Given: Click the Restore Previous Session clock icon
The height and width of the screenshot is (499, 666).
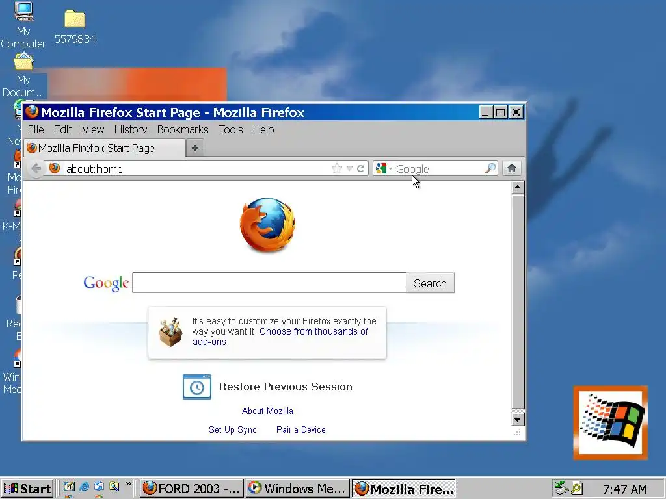Looking at the screenshot, I should tap(196, 387).
